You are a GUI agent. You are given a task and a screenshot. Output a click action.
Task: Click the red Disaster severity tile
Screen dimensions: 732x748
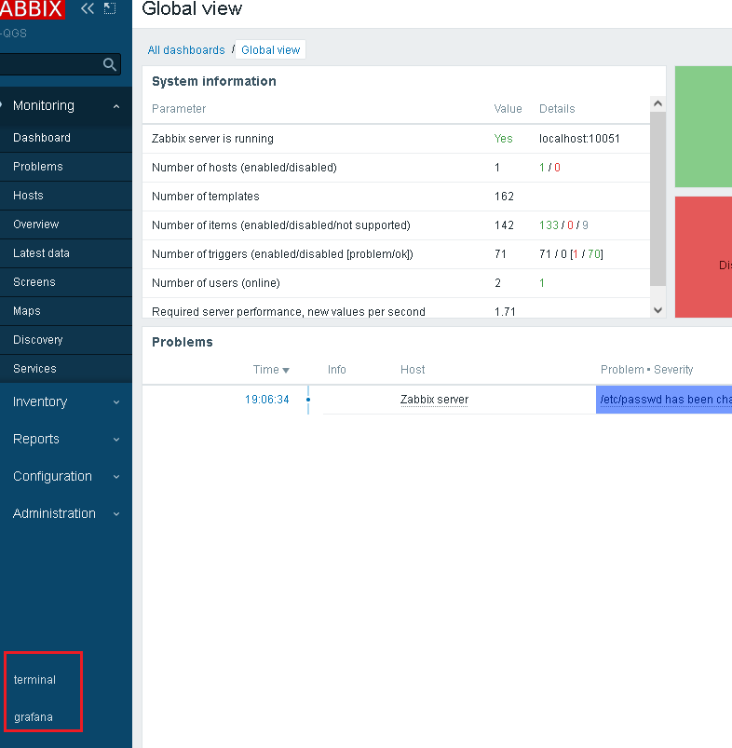tap(703, 257)
